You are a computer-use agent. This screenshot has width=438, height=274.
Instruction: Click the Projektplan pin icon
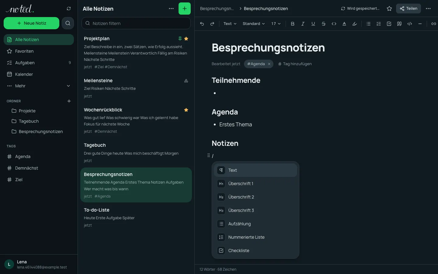180,39
